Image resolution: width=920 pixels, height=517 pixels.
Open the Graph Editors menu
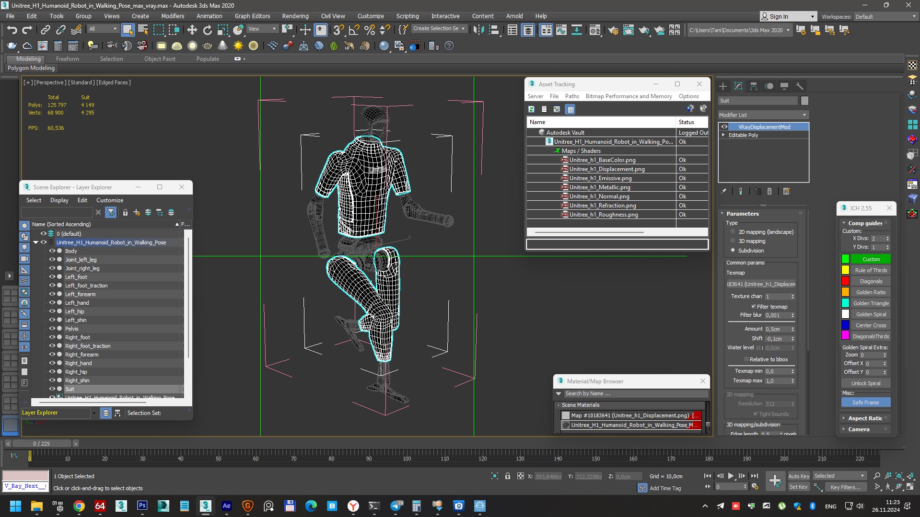point(252,16)
